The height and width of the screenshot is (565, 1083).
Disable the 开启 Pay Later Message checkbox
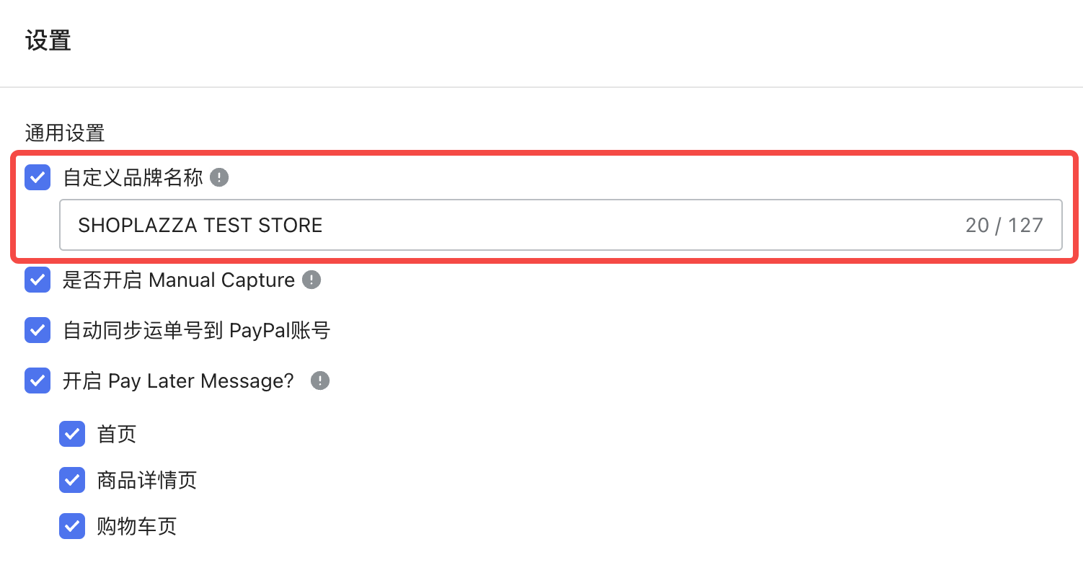coord(37,381)
